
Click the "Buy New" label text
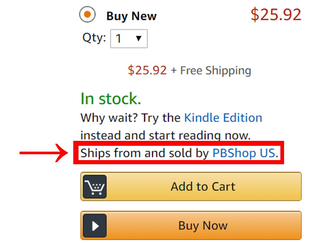point(131,16)
